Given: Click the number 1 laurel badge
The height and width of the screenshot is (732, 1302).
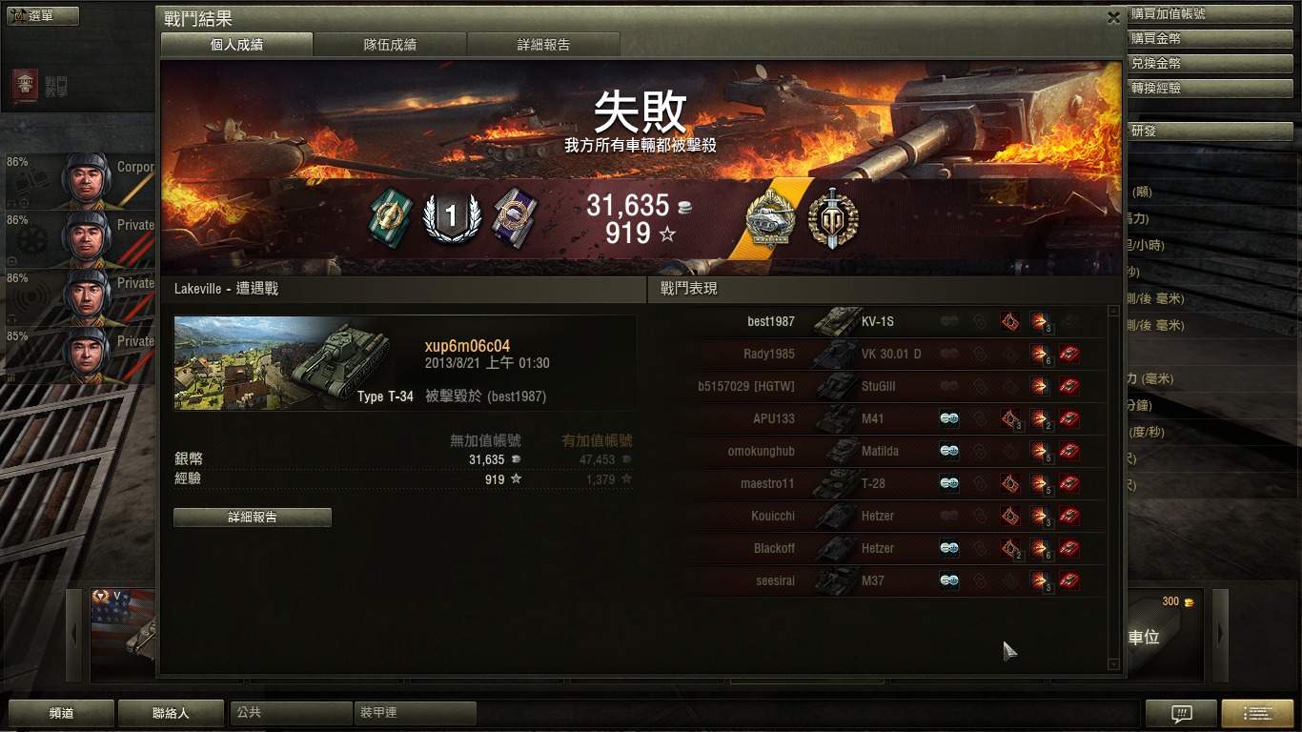Looking at the screenshot, I should pyautogui.click(x=452, y=218).
